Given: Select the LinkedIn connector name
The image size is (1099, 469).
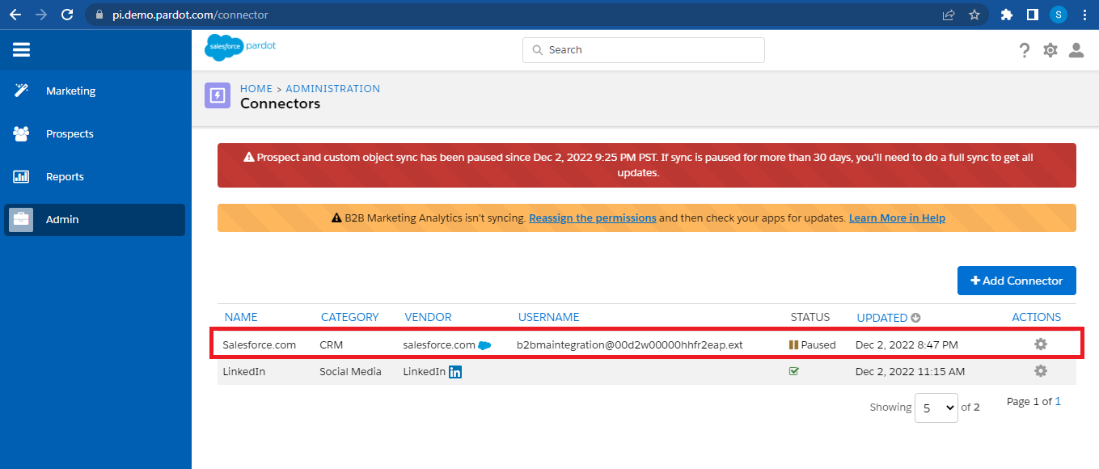Looking at the screenshot, I should click(244, 371).
